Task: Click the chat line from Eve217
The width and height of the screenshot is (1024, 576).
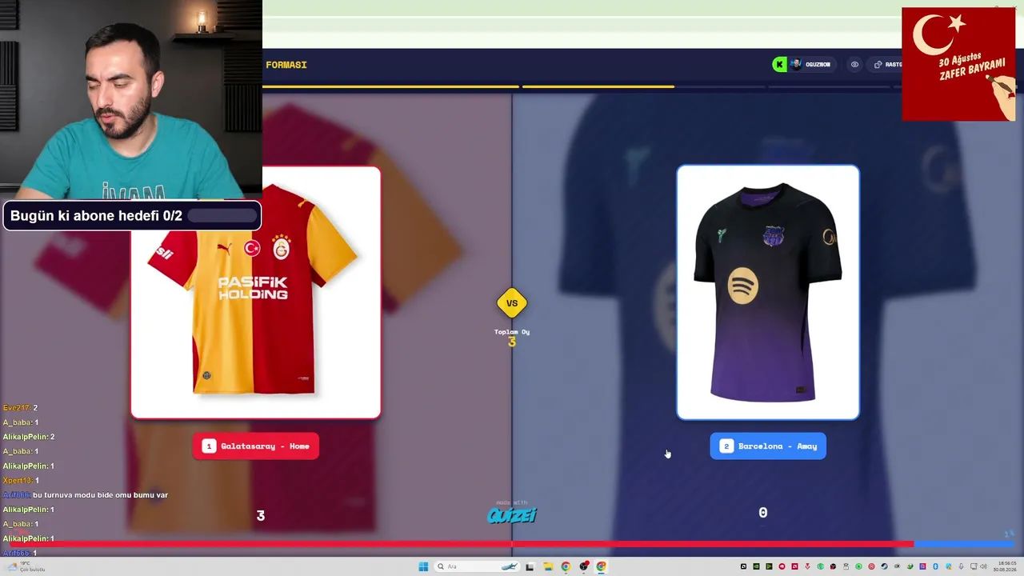Action: (x=20, y=408)
